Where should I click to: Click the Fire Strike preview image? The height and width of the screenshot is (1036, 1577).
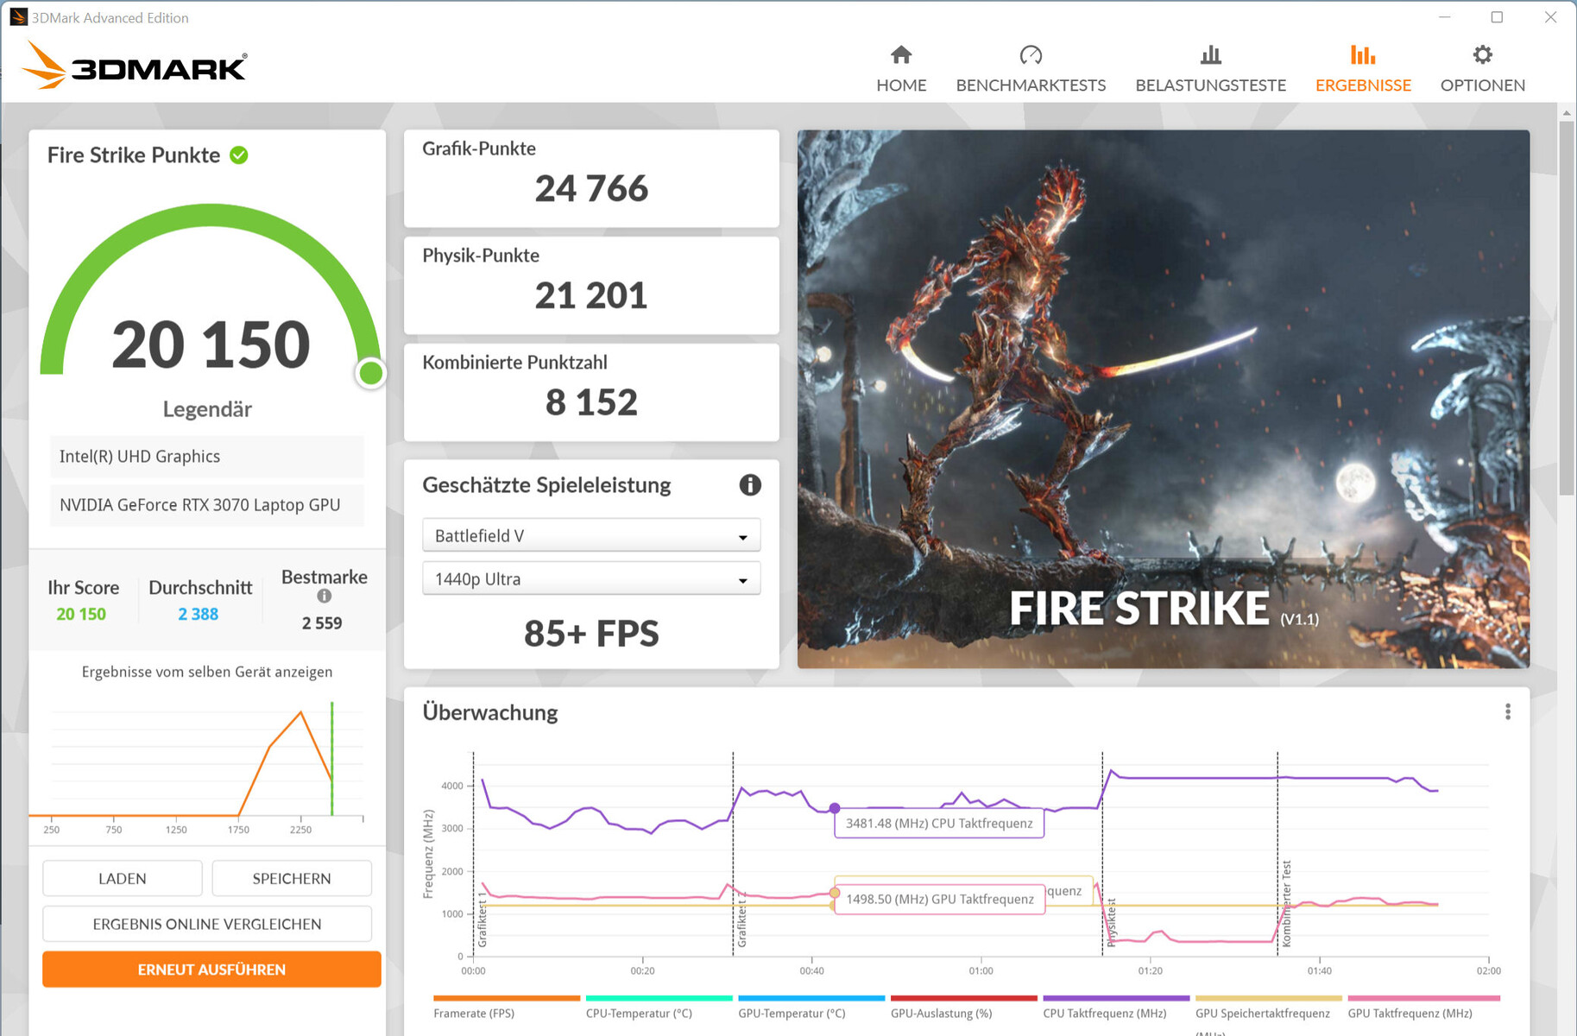pyautogui.click(x=1163, y=399)
